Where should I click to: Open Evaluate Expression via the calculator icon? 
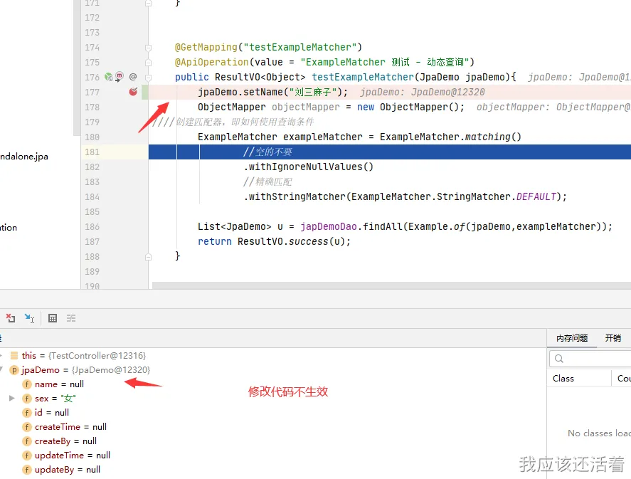coord(53,318)
